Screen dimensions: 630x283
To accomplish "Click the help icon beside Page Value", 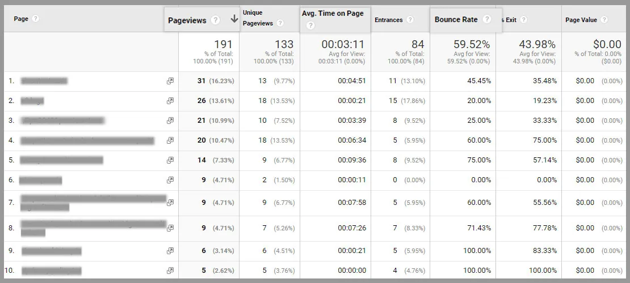I will click(604, 20).
